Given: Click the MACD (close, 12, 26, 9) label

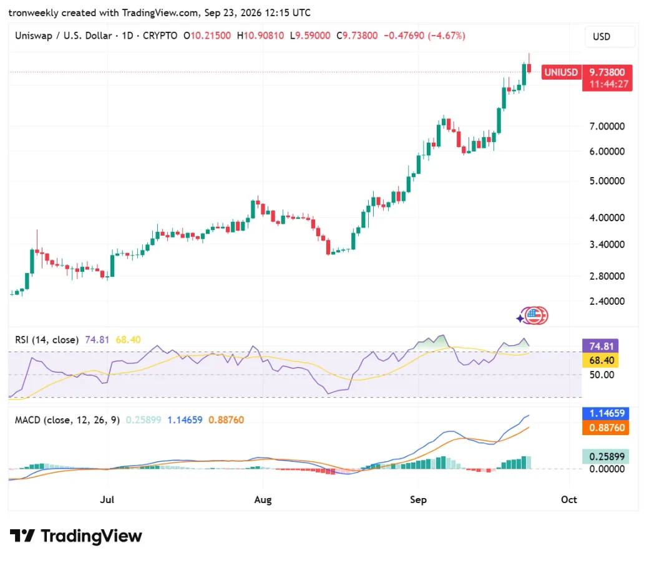Looking at the screenshot, I should (x=67, y=420).
